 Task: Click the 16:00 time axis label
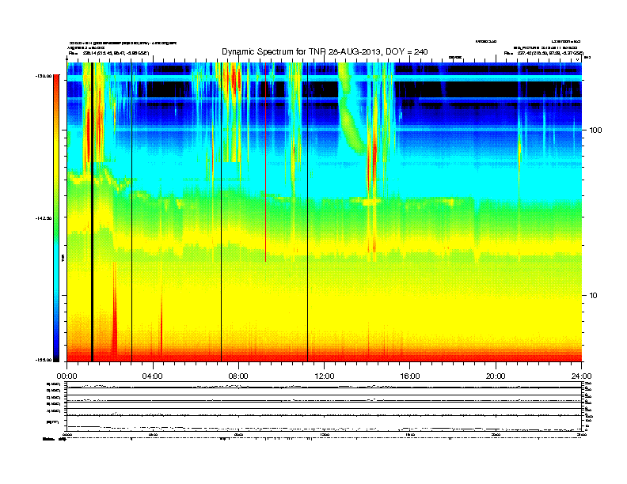410,376
